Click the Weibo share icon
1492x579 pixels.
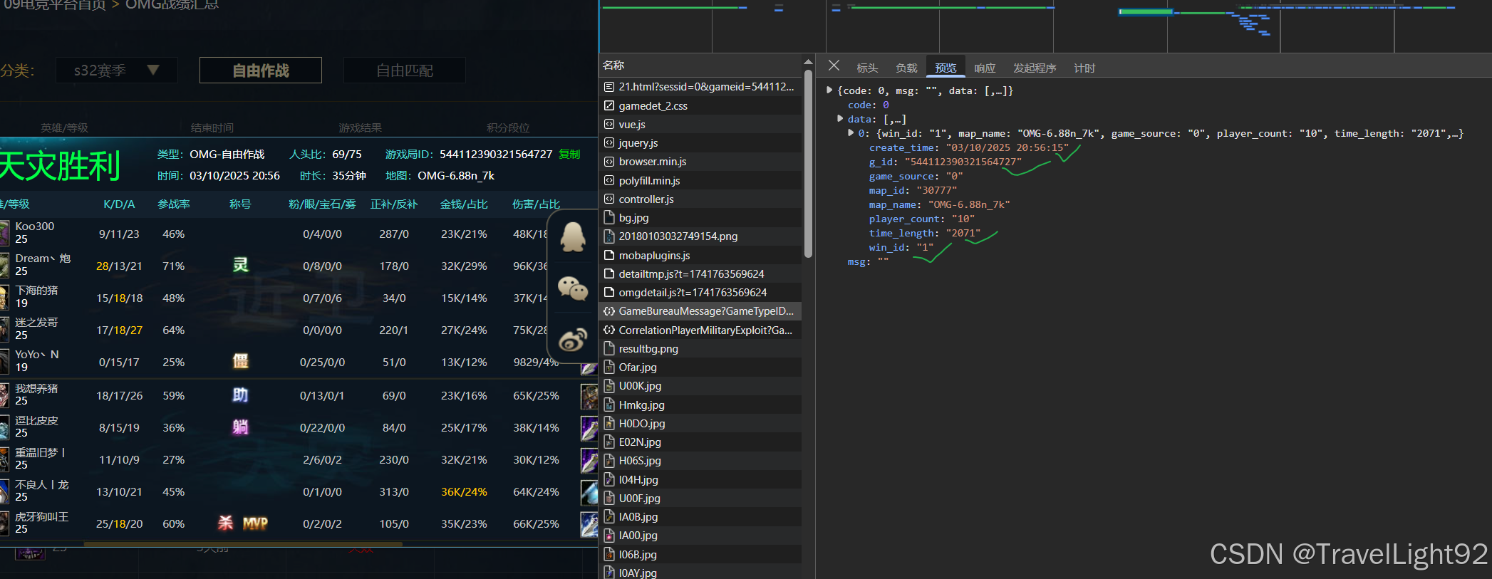tap(573, 340)
